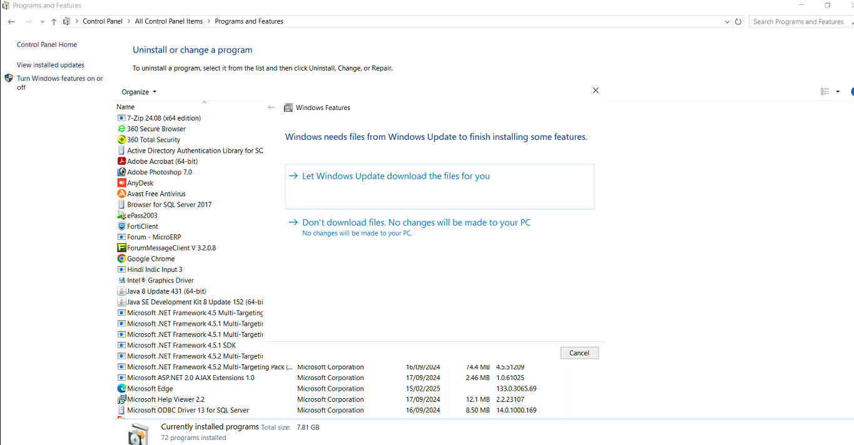The image size is (854, 445).
Task: Click version 133.0.3065.69 cell
Action: pyautogui.click(x=516, y=389)
